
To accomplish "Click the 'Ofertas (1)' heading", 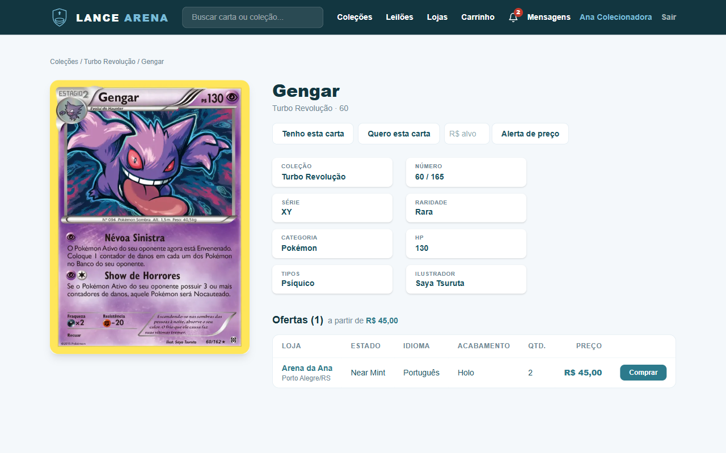I will pyautogui.click(x=298, y=320).
